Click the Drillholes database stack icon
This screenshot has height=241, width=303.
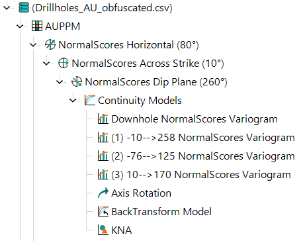(24, 8)
